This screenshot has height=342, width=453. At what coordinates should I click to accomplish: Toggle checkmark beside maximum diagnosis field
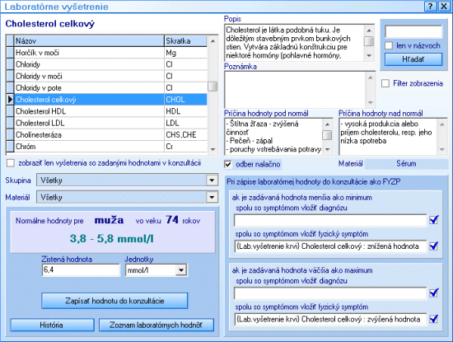click(x=433, y=293)
